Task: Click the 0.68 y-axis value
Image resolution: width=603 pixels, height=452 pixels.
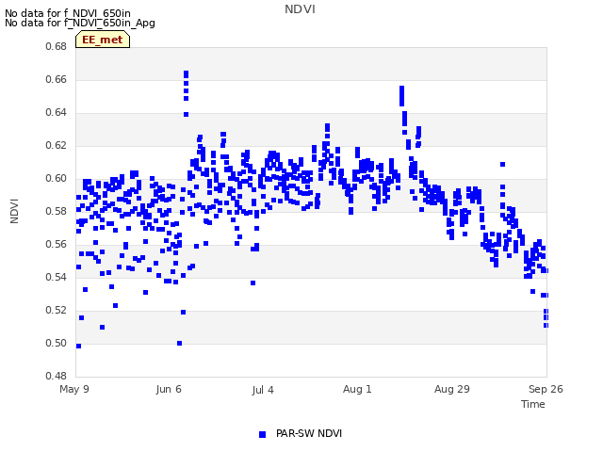Action: [57, 46]
